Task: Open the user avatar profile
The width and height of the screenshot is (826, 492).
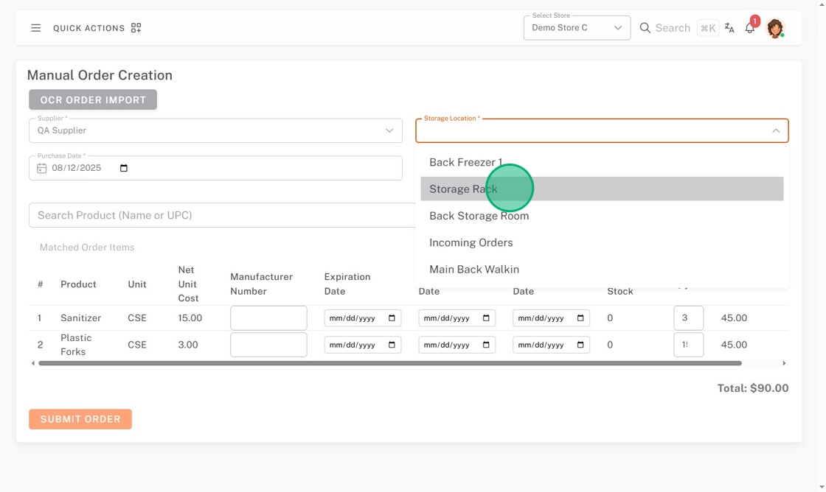Action: pos(774,28)
